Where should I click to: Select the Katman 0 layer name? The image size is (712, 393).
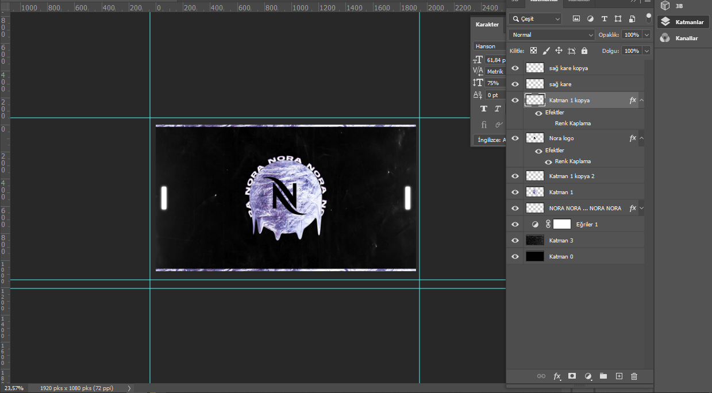click(x=561, y=256)
